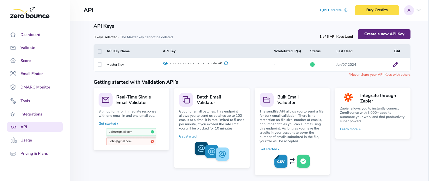Image resolution: width=429 pixels, height=181 pixels.
Task: Open Pricing & Plans menu item
Action: 34,153
